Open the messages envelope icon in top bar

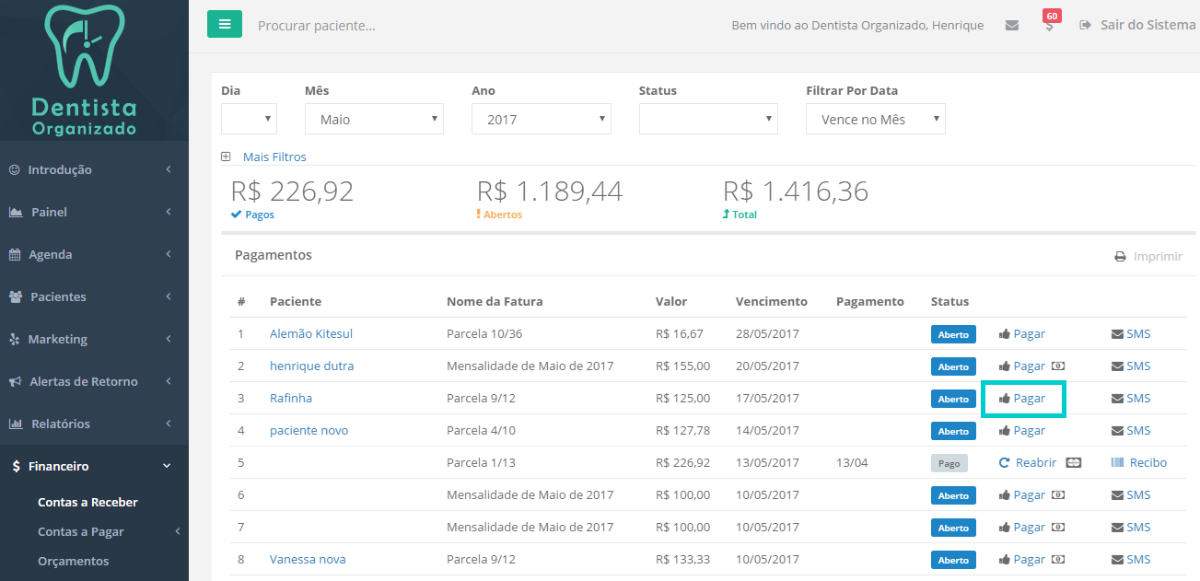(1011, 25)
